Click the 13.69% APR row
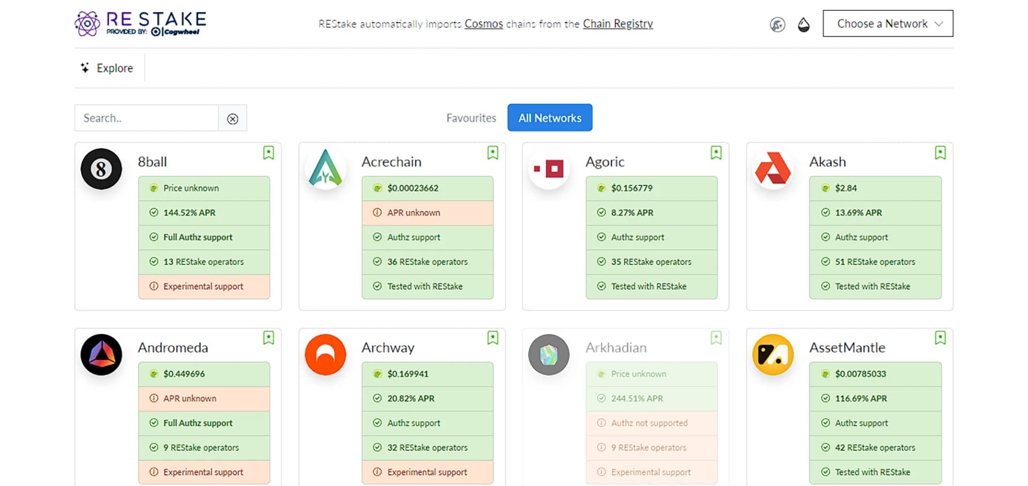1028x486 pixels. [x=875, y=213]
